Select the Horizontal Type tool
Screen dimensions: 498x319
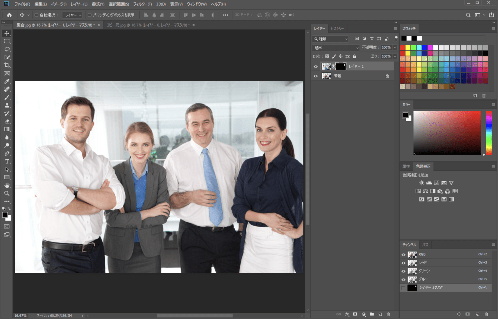[x=7, y=161]
